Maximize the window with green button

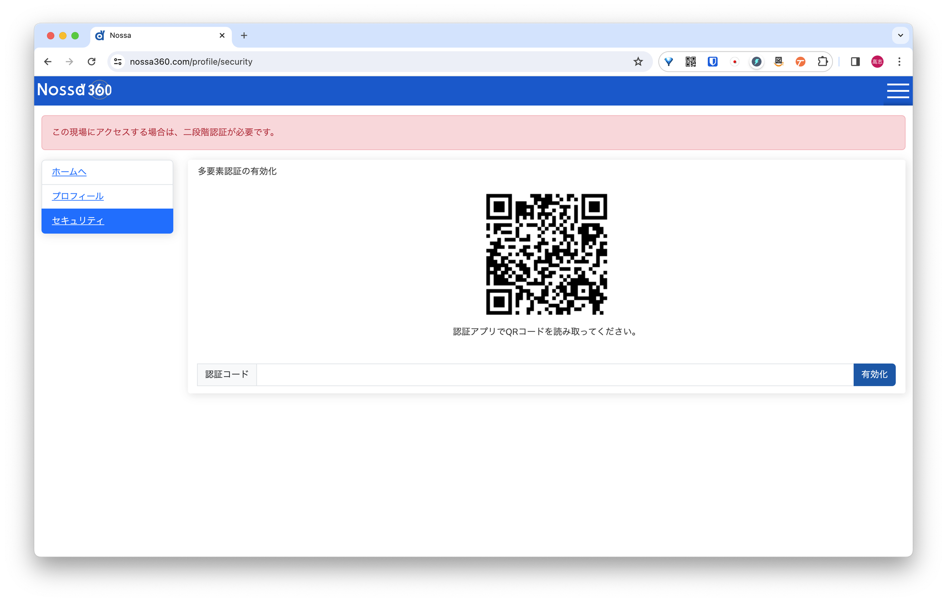pyautogui.click(x=75, y=35)
